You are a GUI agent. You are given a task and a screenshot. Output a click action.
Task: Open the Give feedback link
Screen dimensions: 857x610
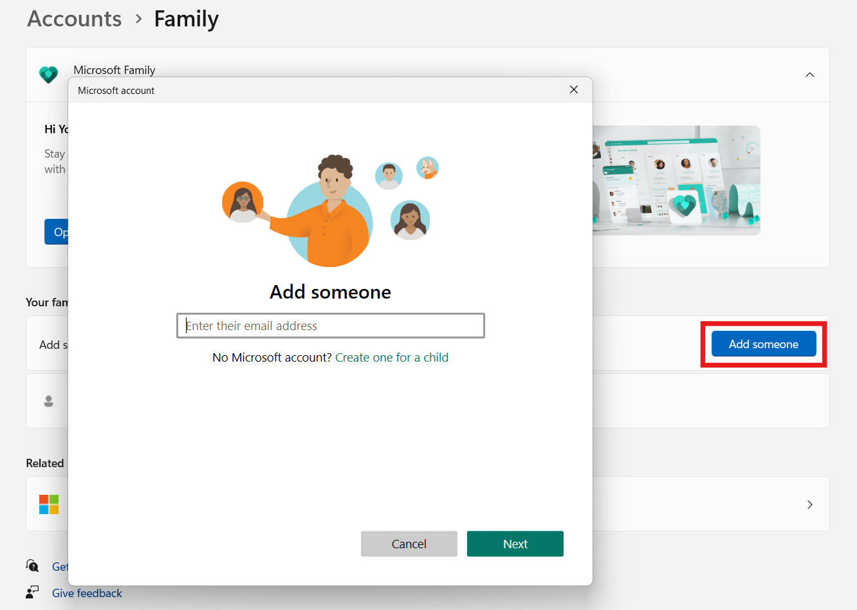coord(87,593)
